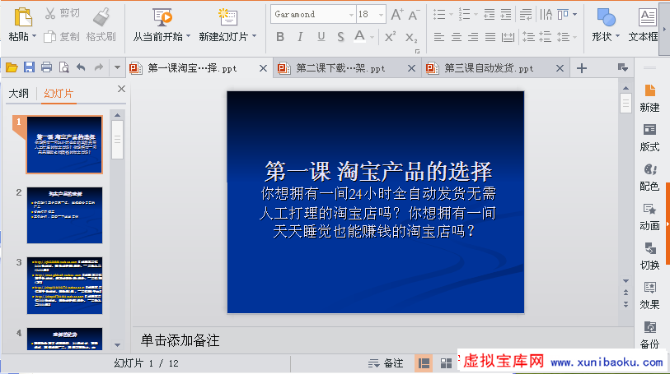Open the 切换 transition side panel
Viewport: 670px width, 374px height.
(x=649, y=255)
